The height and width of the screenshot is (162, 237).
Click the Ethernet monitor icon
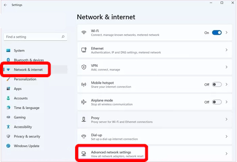pos(84,50)
